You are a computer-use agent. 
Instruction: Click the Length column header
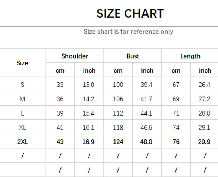(190, 56)
